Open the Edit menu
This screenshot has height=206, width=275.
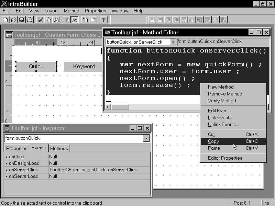coord(20,11)
